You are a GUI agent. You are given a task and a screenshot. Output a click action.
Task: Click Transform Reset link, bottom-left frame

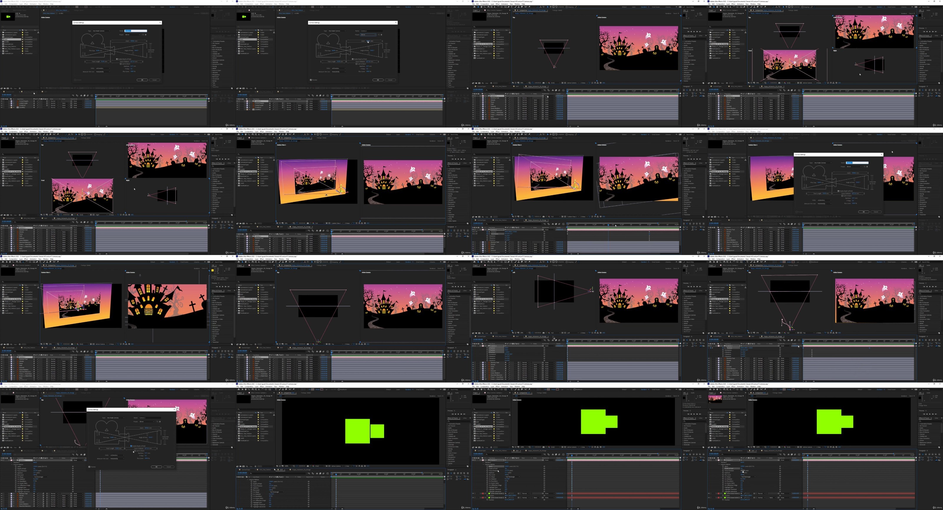(35, 462)
